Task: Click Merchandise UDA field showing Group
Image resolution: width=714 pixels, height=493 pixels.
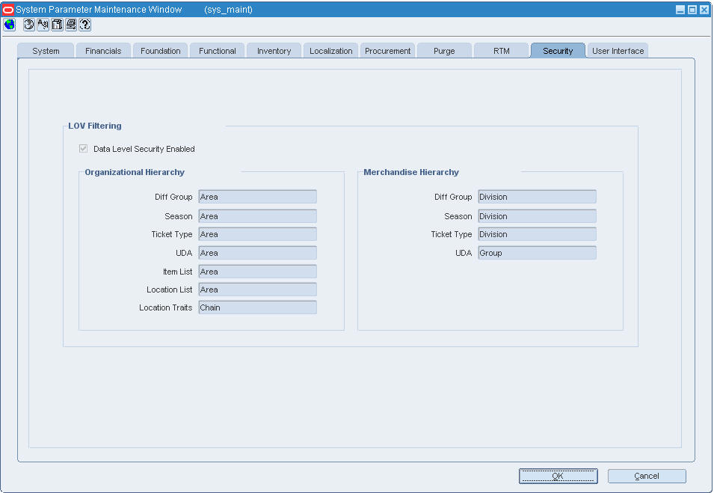Action: 537,253
